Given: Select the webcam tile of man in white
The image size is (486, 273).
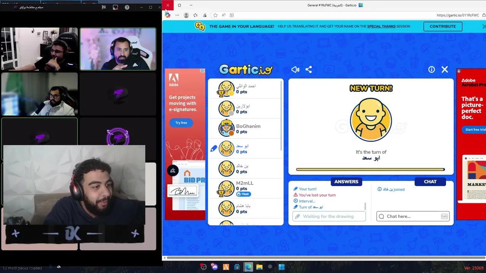Looking at the screenshot, I should (x=39, y=94).
